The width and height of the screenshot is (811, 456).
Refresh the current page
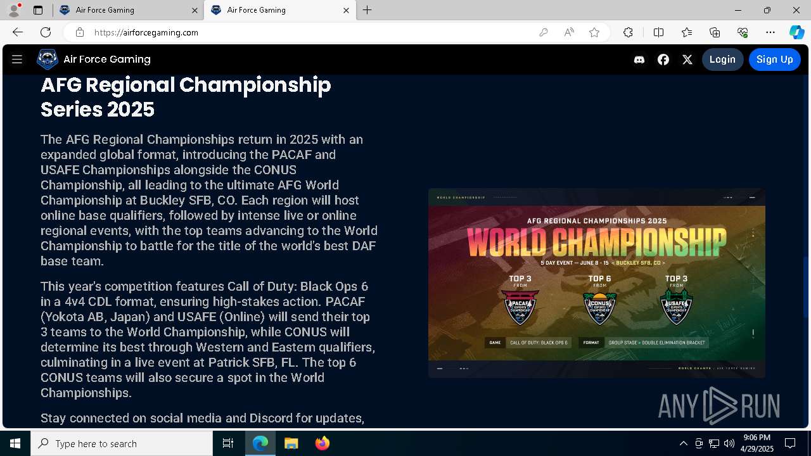46,32
